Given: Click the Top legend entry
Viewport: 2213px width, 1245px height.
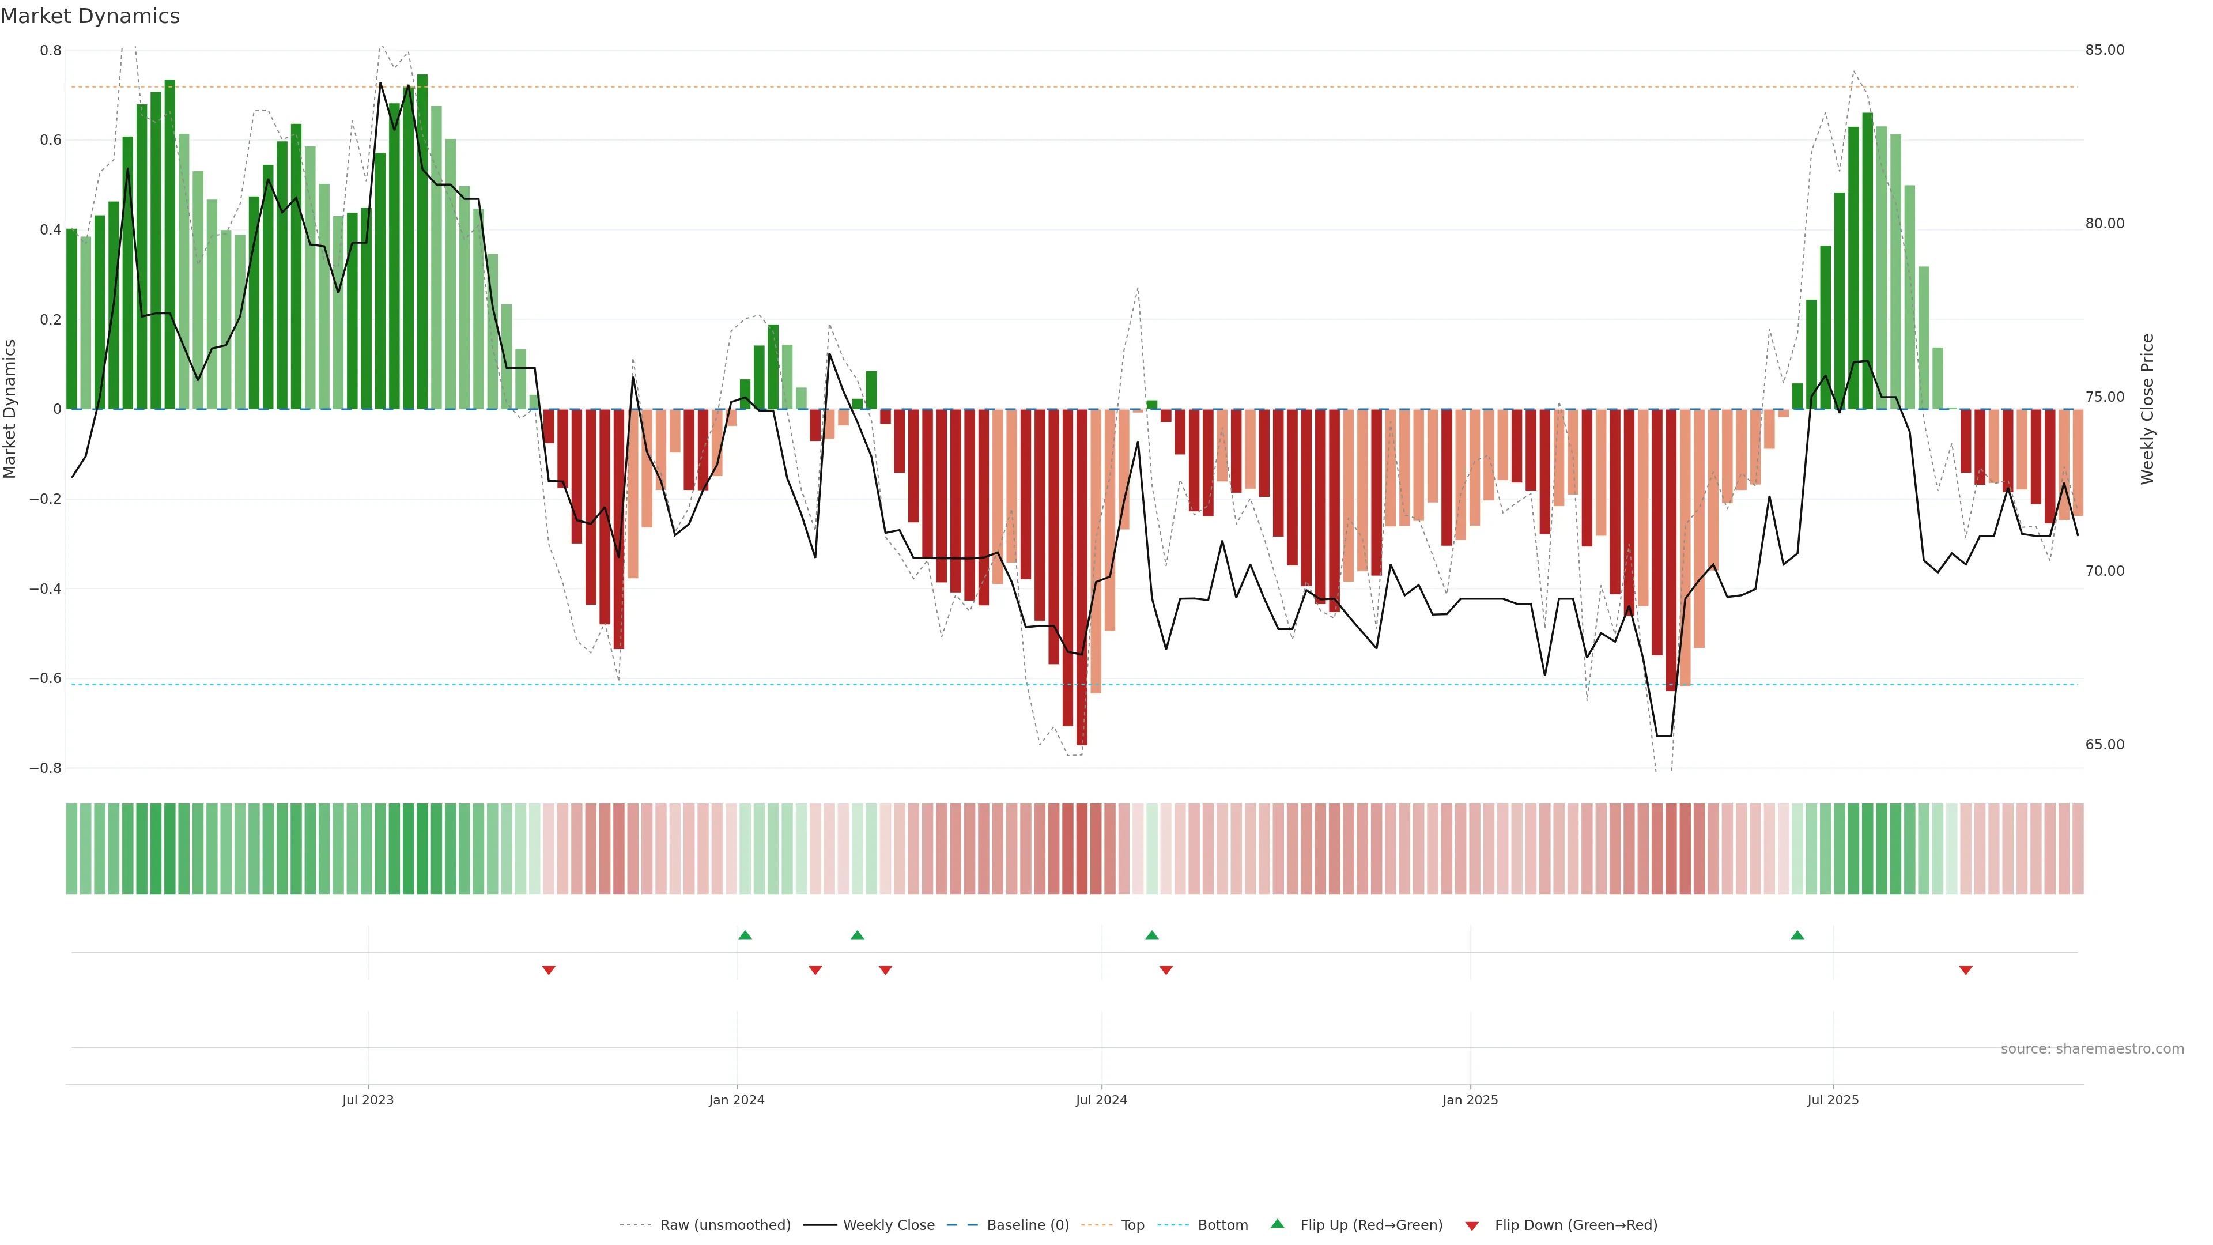Looking at the screenshot, I should click(1132, 1224).
